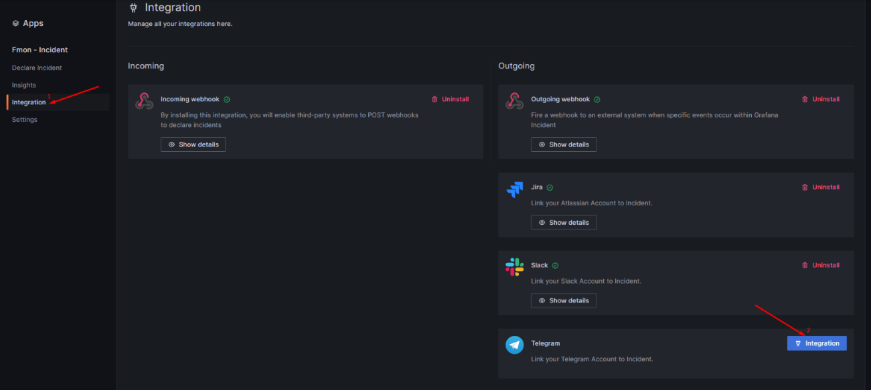The image size is (871, 390).
Task: Open Settings in the sidebar
Action: (x=25, y=120)
